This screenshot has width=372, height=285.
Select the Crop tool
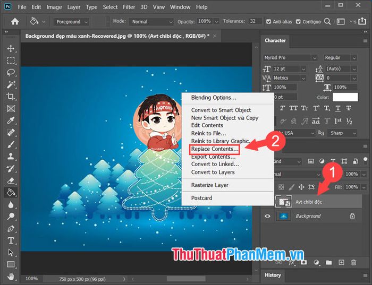(x=11, y=97)
